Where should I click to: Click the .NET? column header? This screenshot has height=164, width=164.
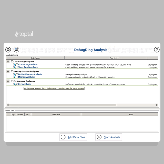pyautogui.click(x=28, y=115)
